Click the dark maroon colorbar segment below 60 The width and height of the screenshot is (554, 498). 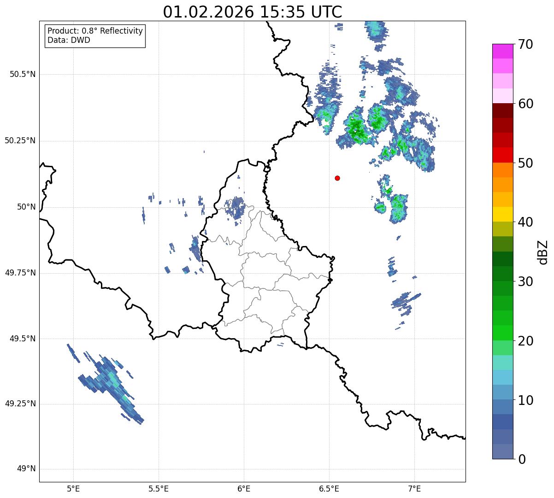(x=502, y=111)
